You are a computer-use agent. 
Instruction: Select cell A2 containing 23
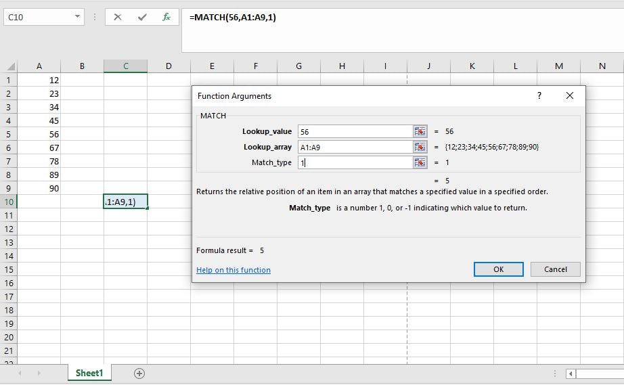tap(39, 94)
